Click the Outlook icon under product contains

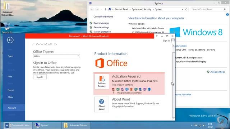click(127, 89)
